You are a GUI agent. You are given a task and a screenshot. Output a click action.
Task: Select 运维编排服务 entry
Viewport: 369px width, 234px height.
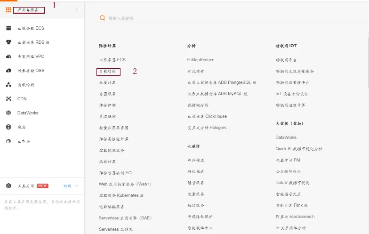[112, 207]
